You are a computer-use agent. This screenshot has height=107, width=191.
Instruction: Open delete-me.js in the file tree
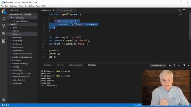click(23, 47)
